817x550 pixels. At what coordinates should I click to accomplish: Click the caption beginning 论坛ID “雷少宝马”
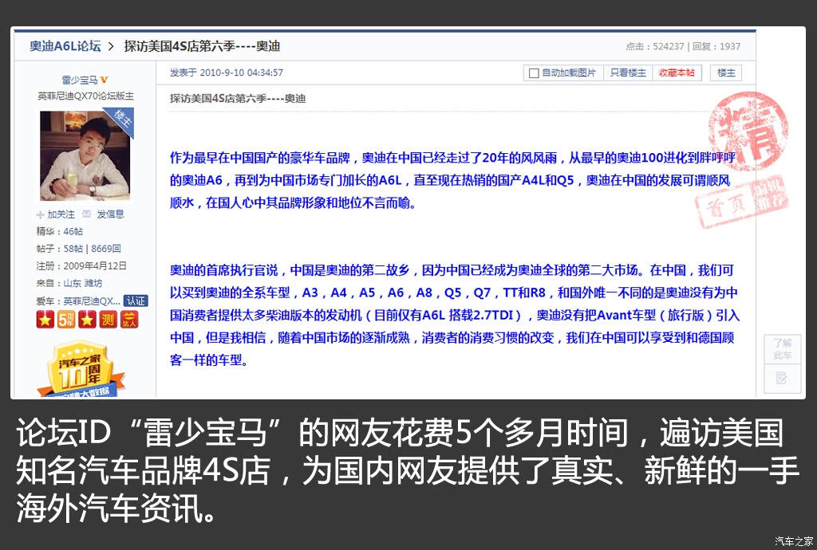pos(406,470)
